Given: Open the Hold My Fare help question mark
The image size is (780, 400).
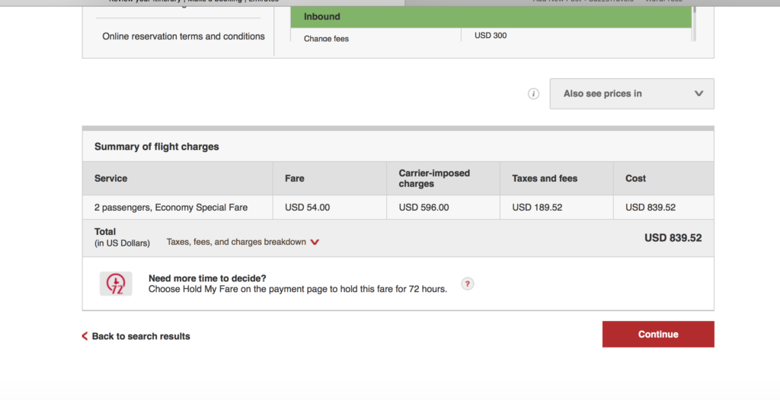Looking at the screenshot, I should point(467,284).
